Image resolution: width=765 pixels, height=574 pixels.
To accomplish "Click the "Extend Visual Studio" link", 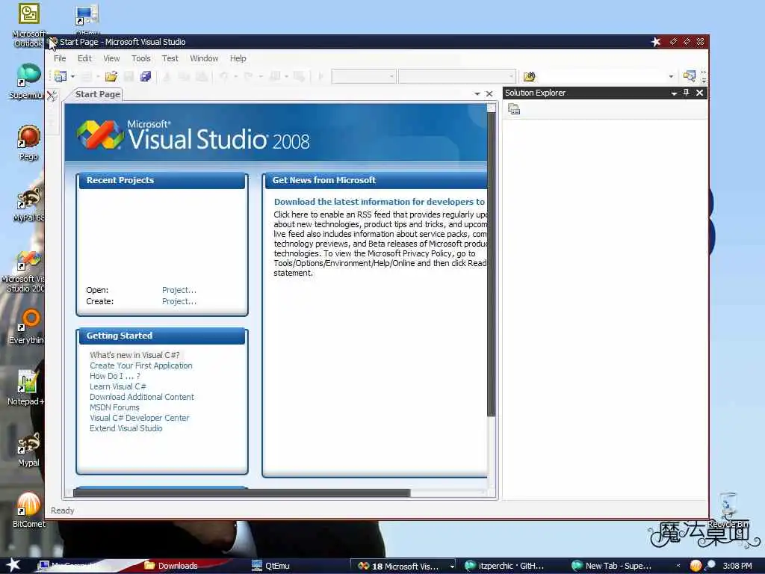I will point(126,428).
